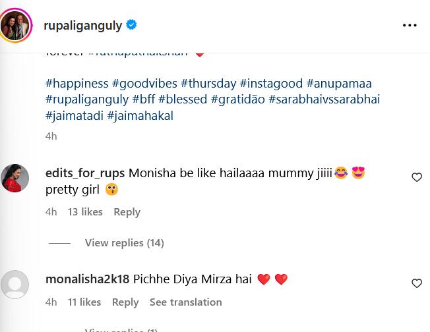This screenshot has width=430, height=332.
Task: Reply to the monalisha2k18 comment
Action: (x=125, y=302)
